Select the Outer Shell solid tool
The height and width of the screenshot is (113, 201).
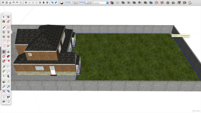click(123, 3)
